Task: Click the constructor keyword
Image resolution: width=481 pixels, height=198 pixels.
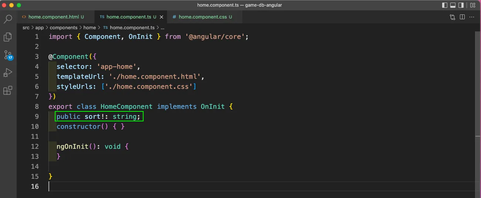Action: (x=78, y=127)
